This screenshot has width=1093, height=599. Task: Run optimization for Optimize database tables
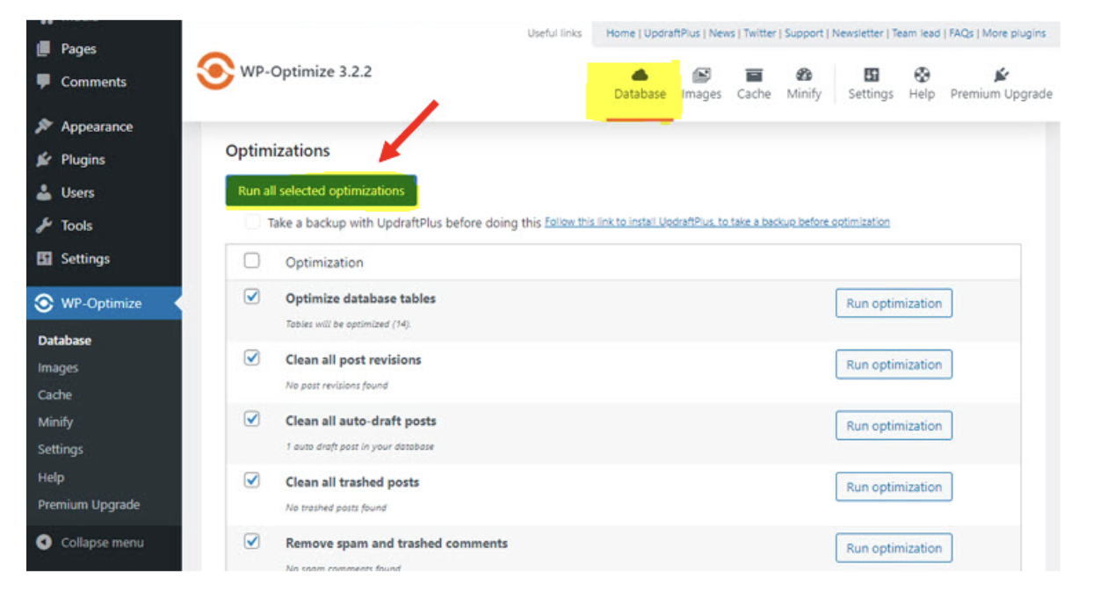pyautogui.click(x=894, y=304)
